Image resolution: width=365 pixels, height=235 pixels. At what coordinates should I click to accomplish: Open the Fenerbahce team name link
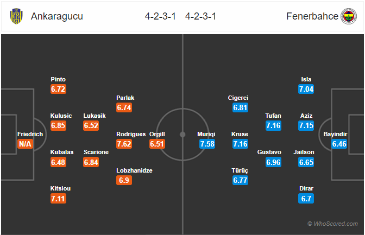coord(312,16)
